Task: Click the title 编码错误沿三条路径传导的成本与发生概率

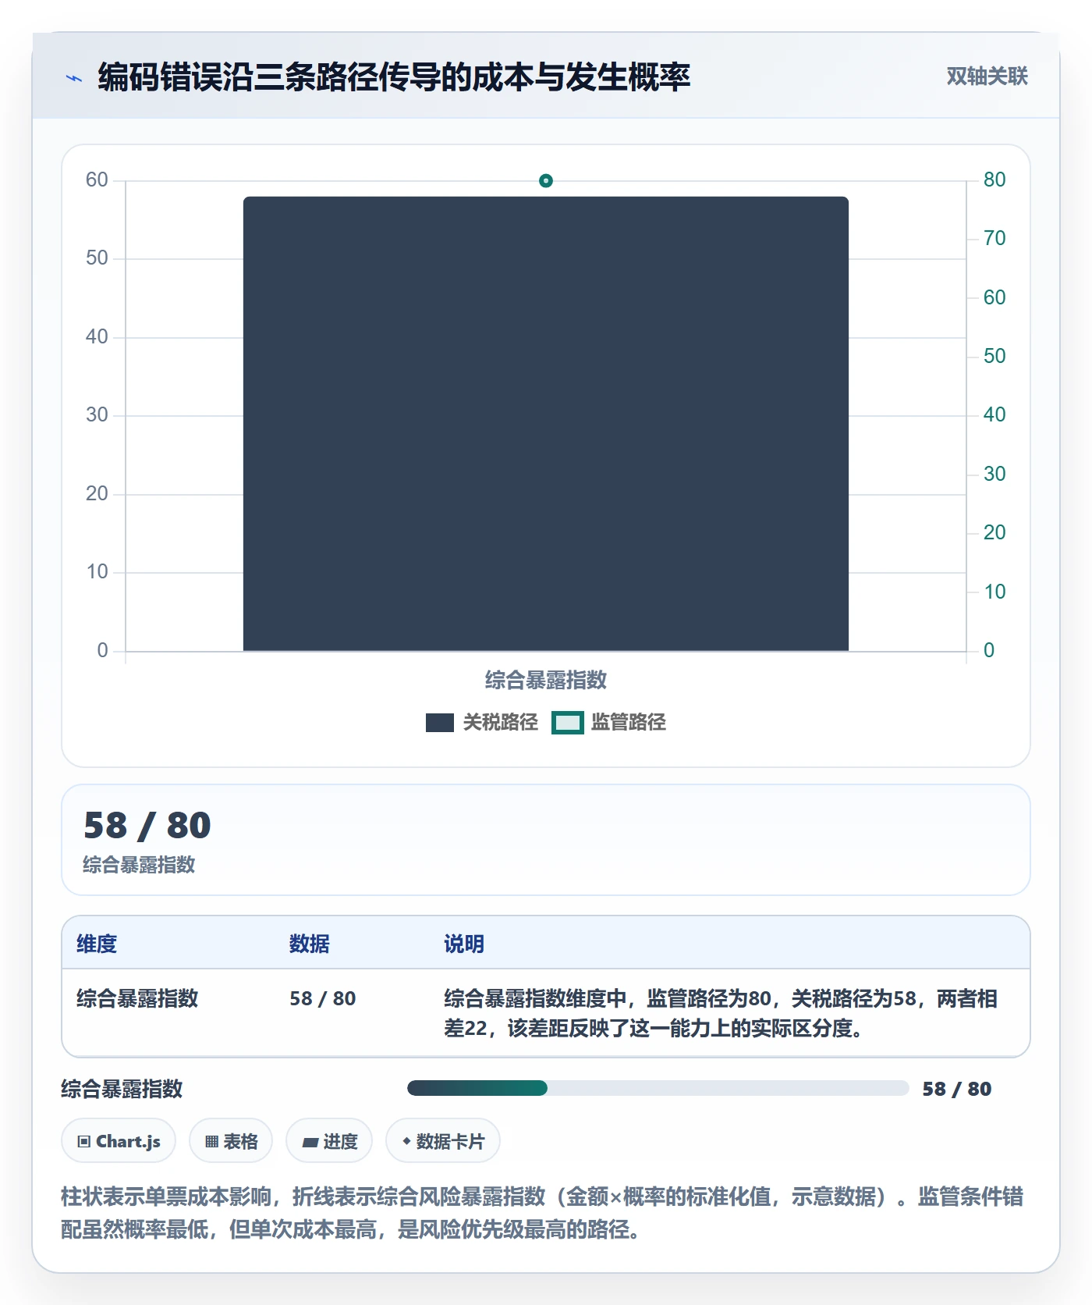Action: [x=394, y=77]
